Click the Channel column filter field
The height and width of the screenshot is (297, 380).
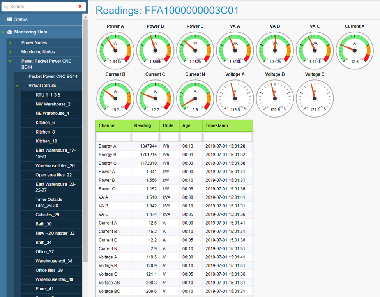coord(113,137)
